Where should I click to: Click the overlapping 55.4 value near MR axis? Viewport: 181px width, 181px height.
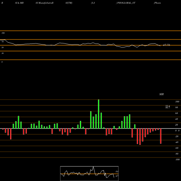(x=168, y=106)
